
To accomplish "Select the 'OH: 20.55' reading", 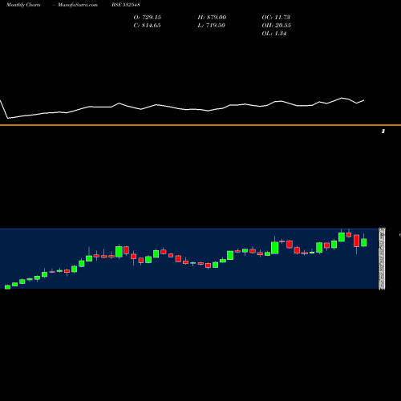I will (277, 26).
